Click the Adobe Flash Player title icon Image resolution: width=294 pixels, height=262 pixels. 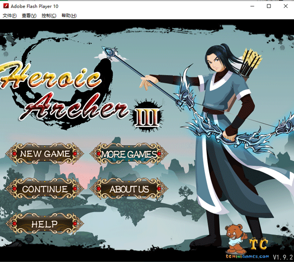6,6
